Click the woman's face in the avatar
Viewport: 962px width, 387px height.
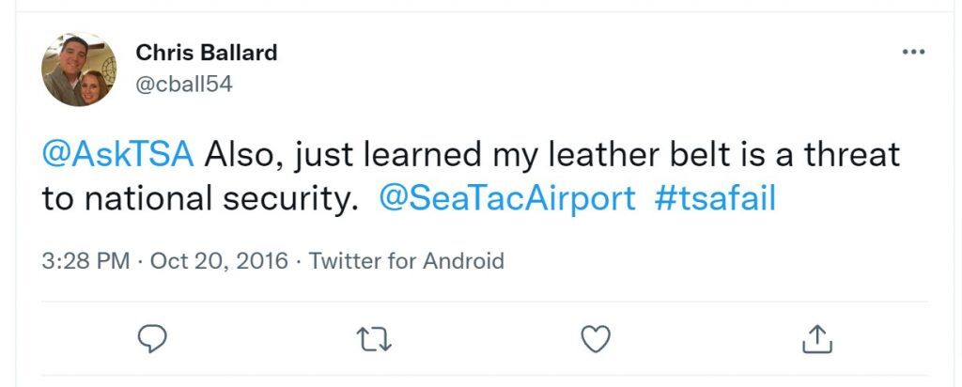(x=94, y=84)
